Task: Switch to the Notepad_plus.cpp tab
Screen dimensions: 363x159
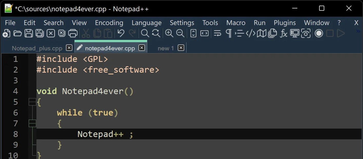Action: click(x=37, y=48)
